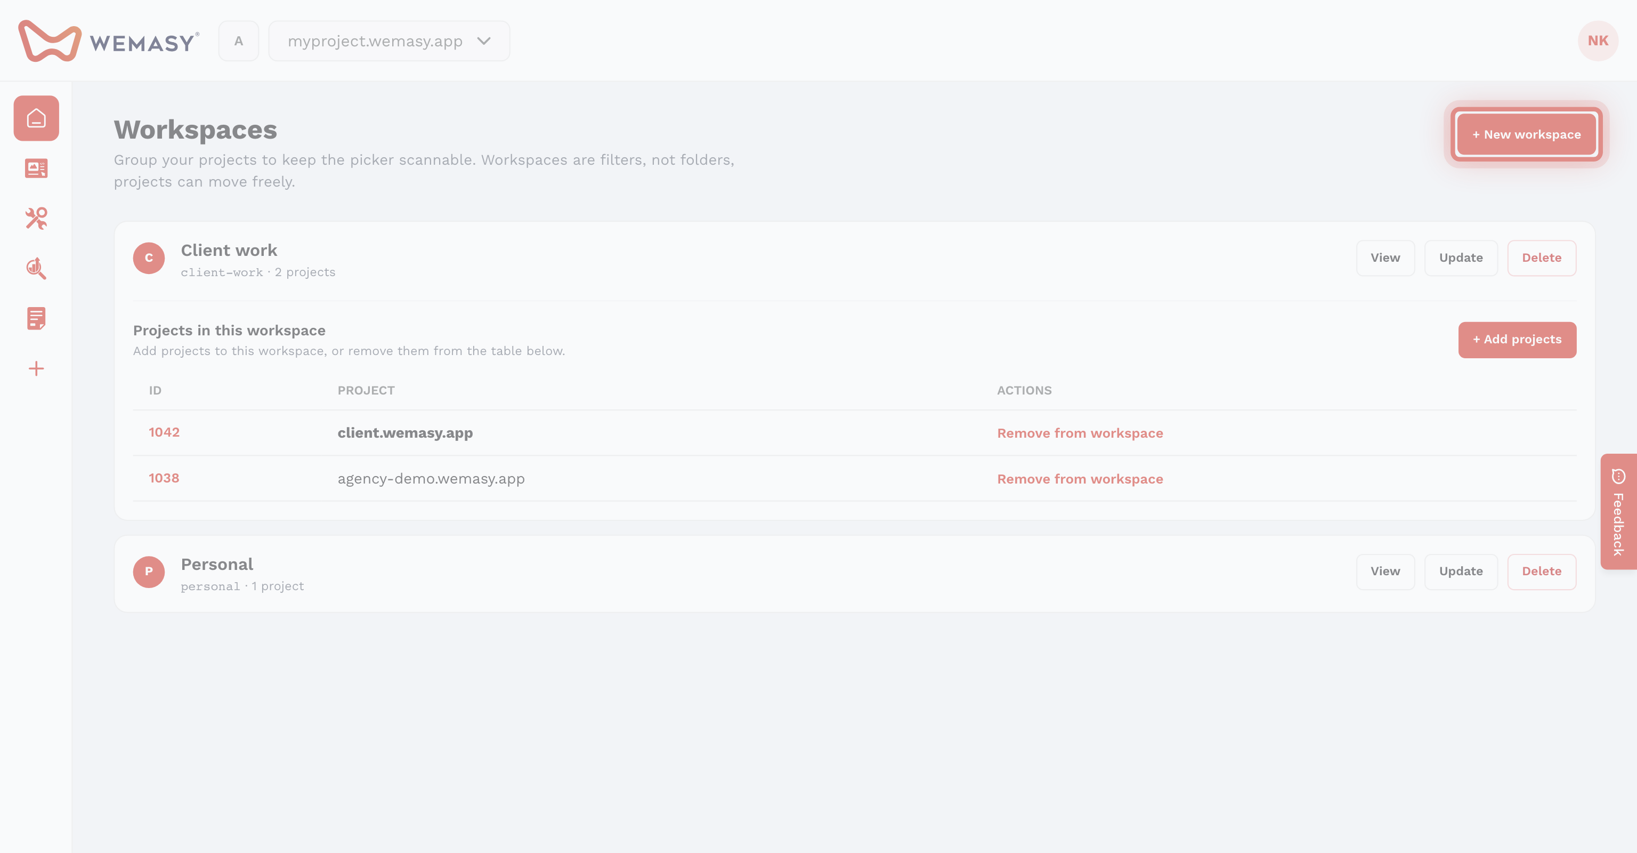The image size is (1637, 853).
Task: Click the ID column header
Action: (155, 390)
